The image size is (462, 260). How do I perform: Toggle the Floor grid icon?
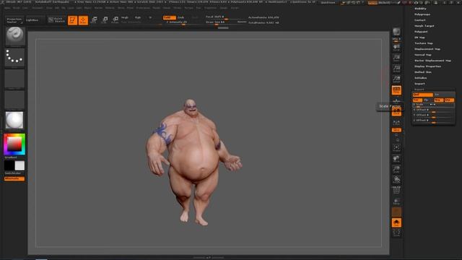(x=396, y=101)
